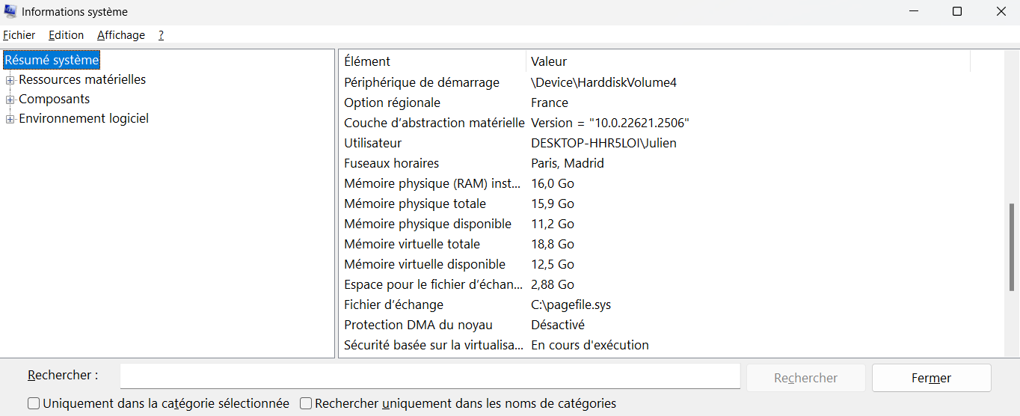This screenshot has width=1020, height=416.
Task: Expand the Ressources matérielles tree node
Action: [10, 80]
